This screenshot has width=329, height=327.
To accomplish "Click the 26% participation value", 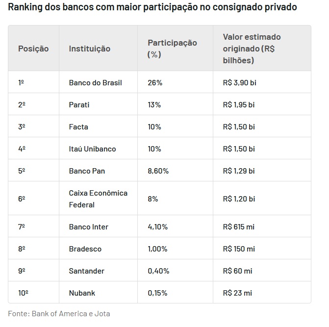I will pos(155,83).
